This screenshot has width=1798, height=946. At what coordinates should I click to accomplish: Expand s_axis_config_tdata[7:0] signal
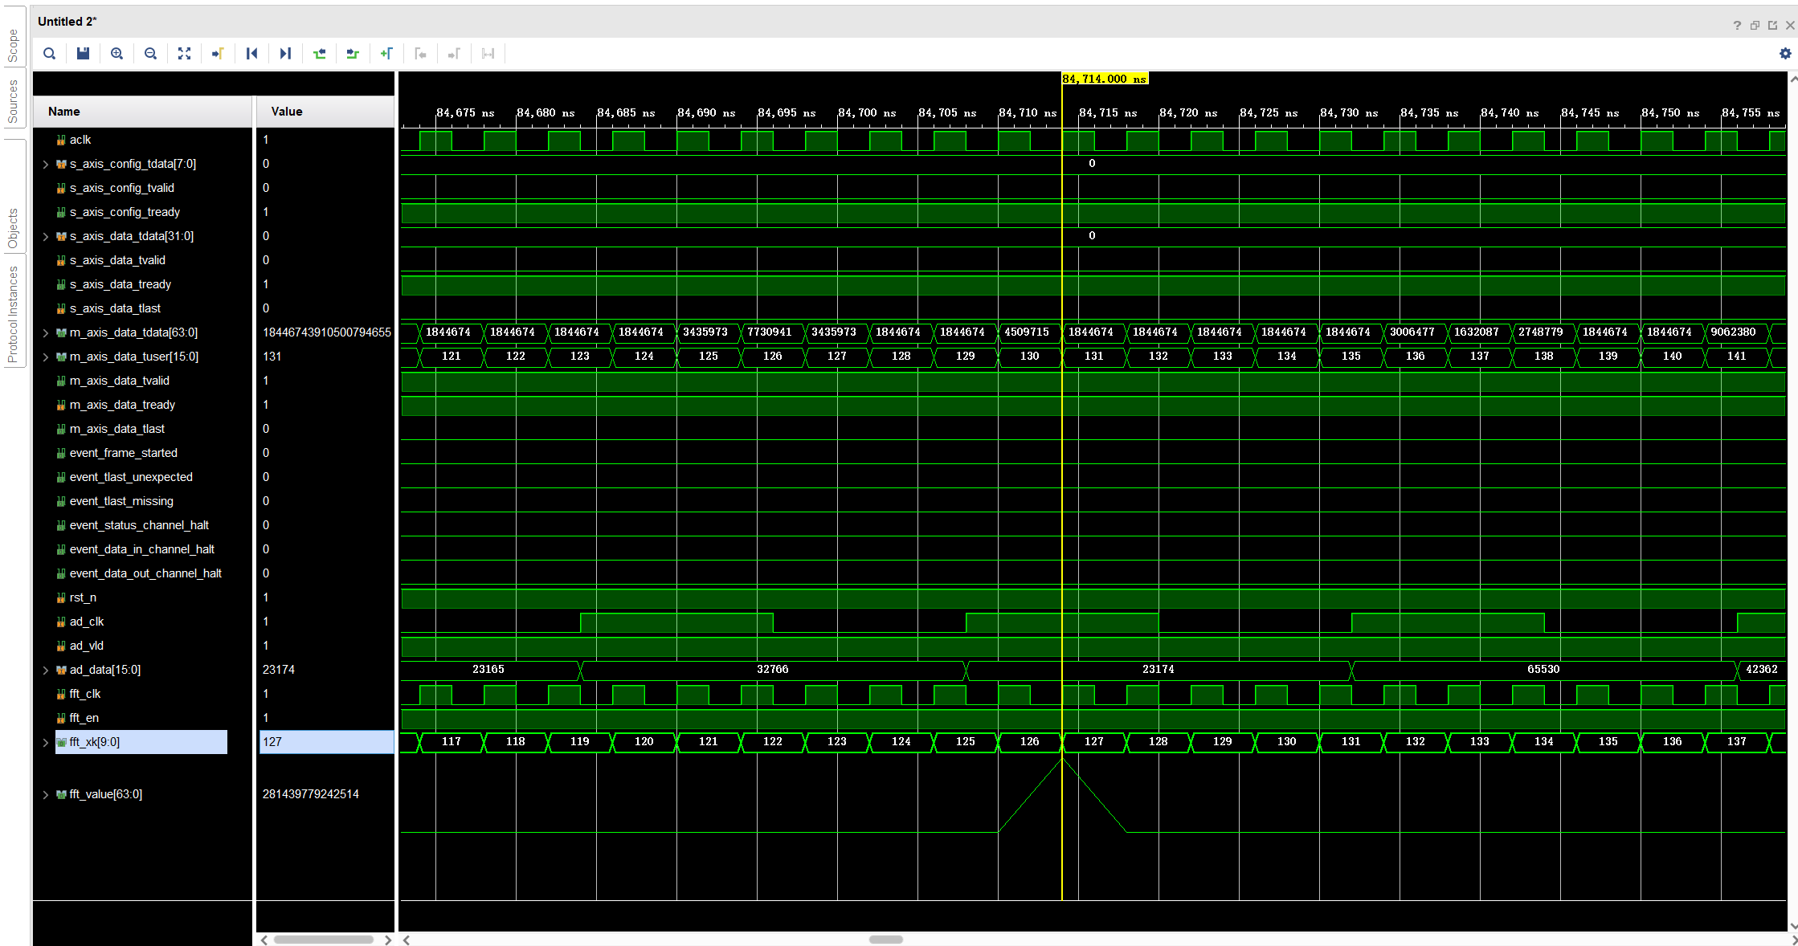pyautogui.click(x=46, y=165)
